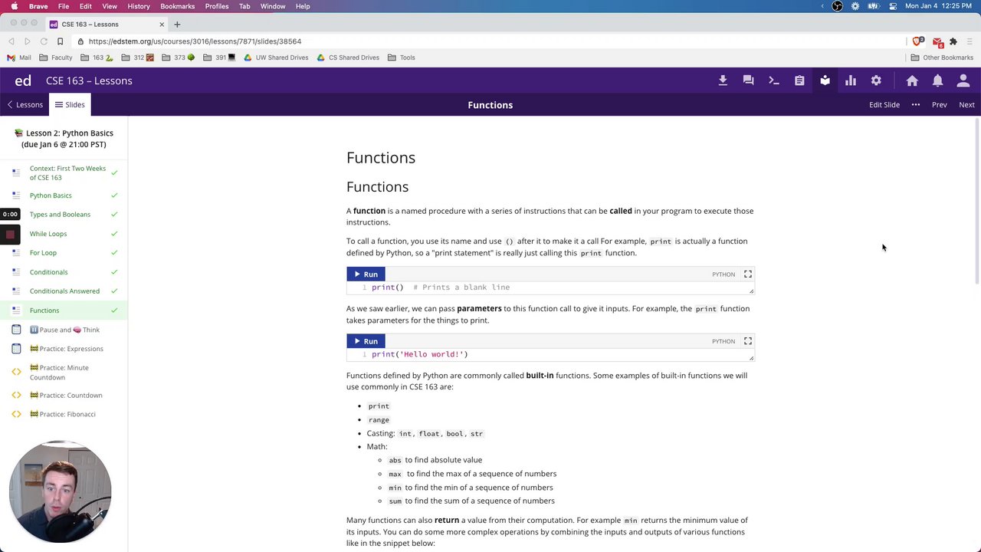Expand the Hello world snippet to fullscreen
Screen dimensions: 981x552
748,341
